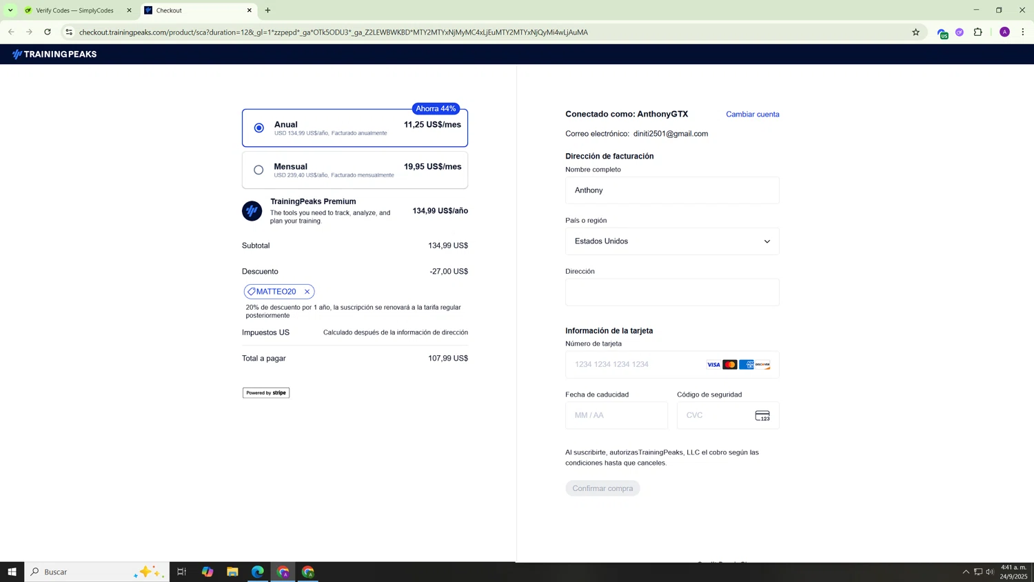Open the rightmost Chrome taskbar icon

308,572
